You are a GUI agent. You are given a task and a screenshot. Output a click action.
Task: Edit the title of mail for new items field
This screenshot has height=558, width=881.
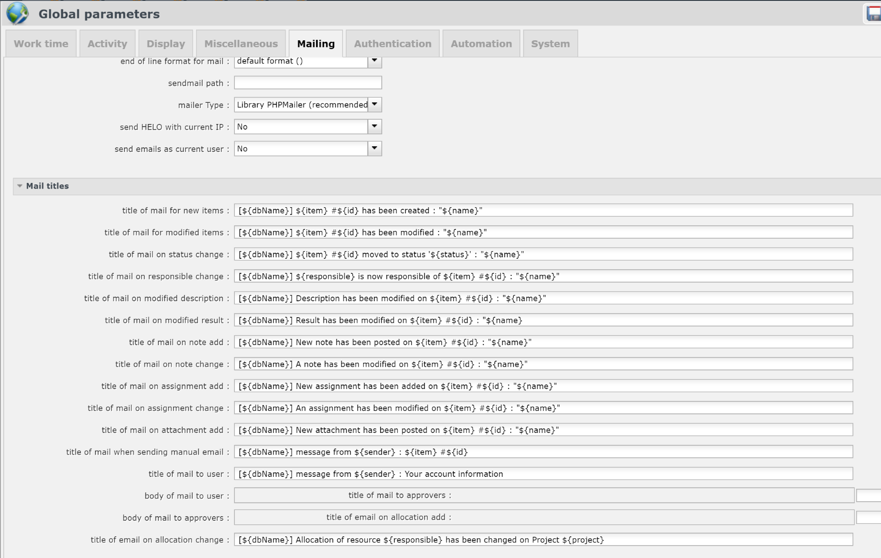(x=543, y=210)
